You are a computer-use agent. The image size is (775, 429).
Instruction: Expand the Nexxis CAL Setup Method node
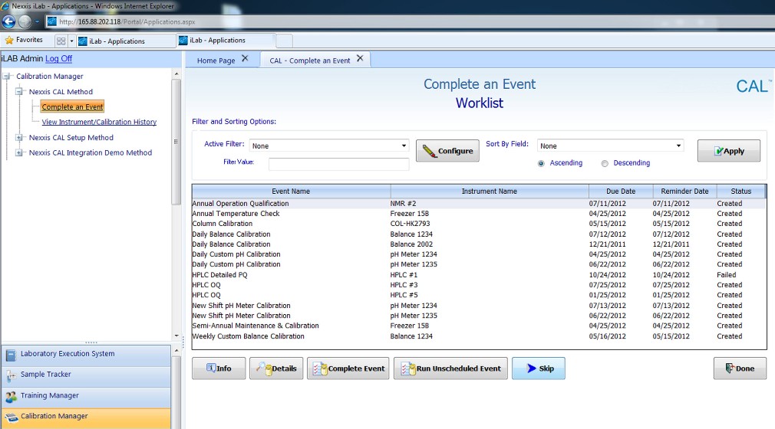(18, 138)
